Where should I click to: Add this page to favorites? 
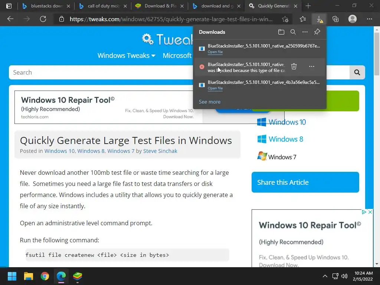click(285, 19)
